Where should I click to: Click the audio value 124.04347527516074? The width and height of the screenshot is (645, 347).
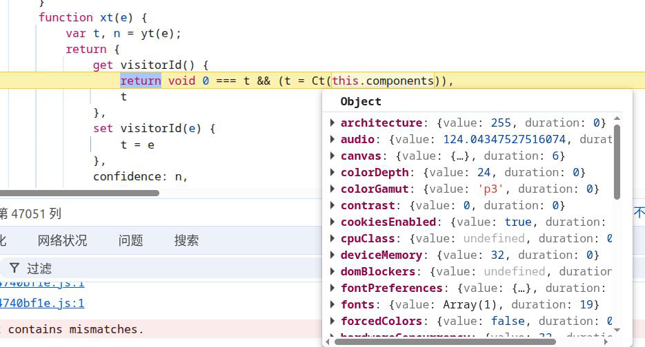pyautogui.click(x=504, y=139)
